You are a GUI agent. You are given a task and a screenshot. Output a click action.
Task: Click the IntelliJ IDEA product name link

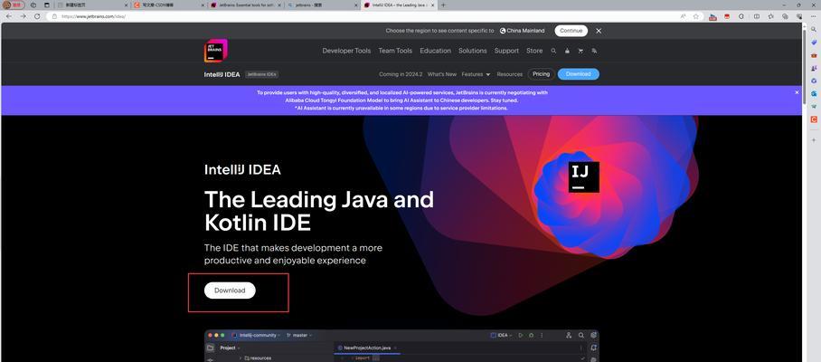pos(222,74)
